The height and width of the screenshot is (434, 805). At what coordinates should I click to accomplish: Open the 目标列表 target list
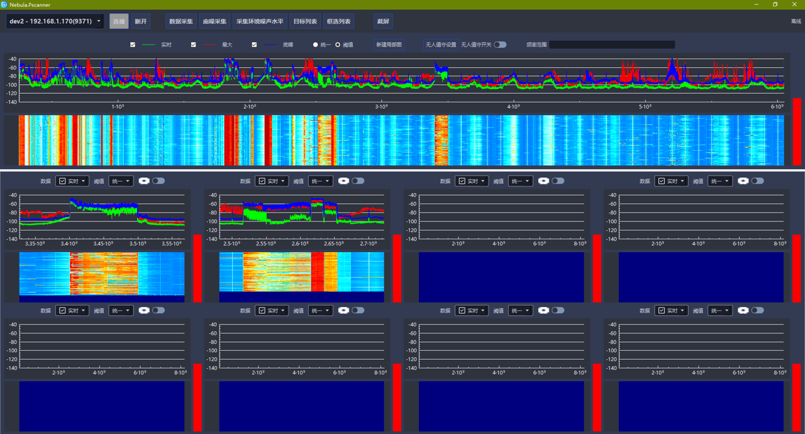(305, 21)
